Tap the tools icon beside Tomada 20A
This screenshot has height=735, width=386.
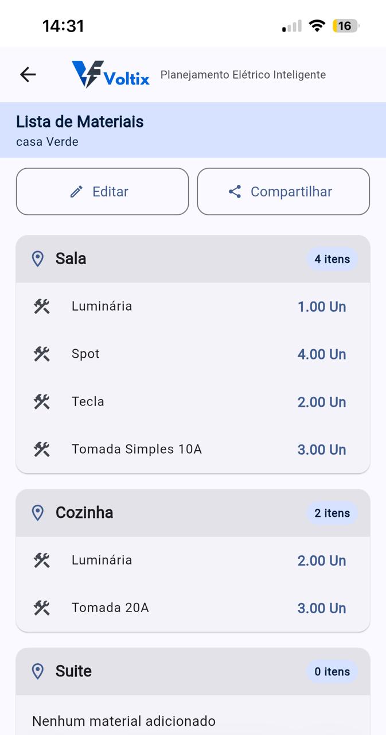41,608
